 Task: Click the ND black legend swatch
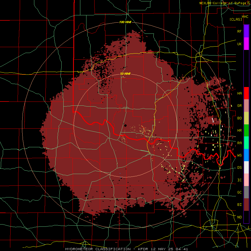[246, 217]
